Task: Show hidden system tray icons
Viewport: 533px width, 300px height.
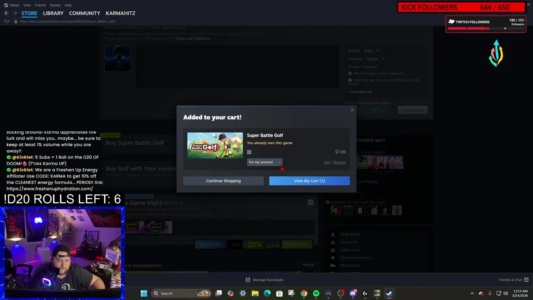Action: (x=472, y=293)
